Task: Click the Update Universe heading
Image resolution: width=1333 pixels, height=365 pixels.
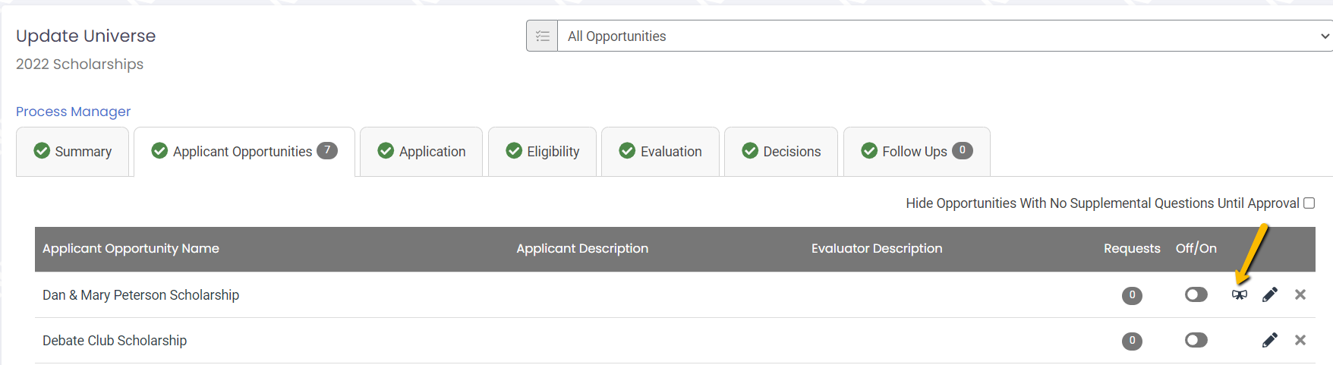Action: pos(86,36)
